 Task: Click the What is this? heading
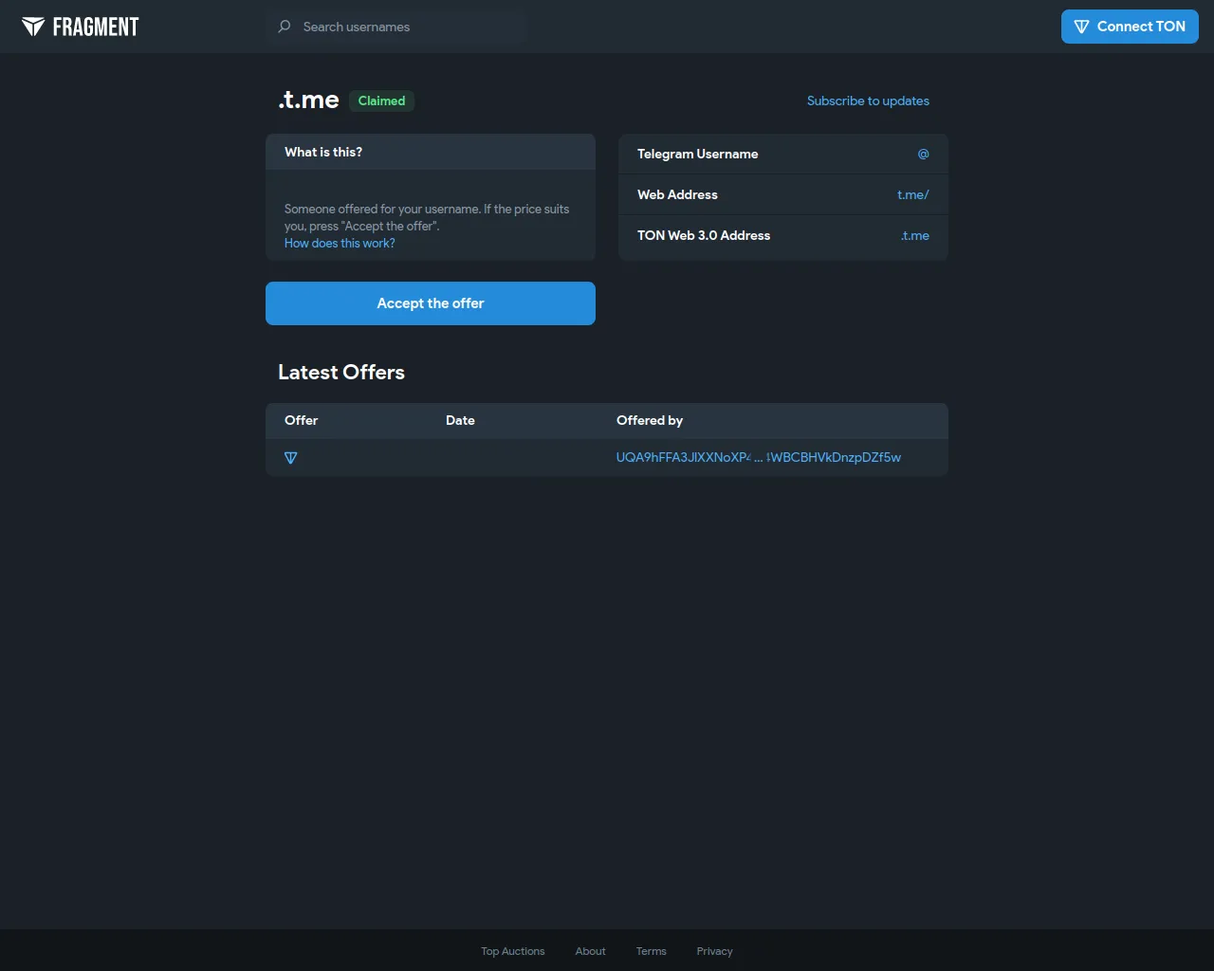323,152
